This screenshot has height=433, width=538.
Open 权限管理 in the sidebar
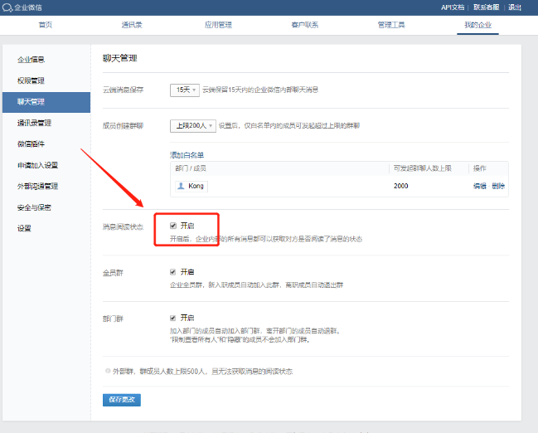click(x=31, y=80)
